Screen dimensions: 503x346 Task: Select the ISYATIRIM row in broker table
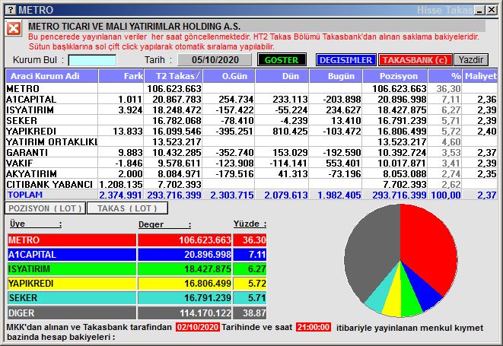[251, 110]
